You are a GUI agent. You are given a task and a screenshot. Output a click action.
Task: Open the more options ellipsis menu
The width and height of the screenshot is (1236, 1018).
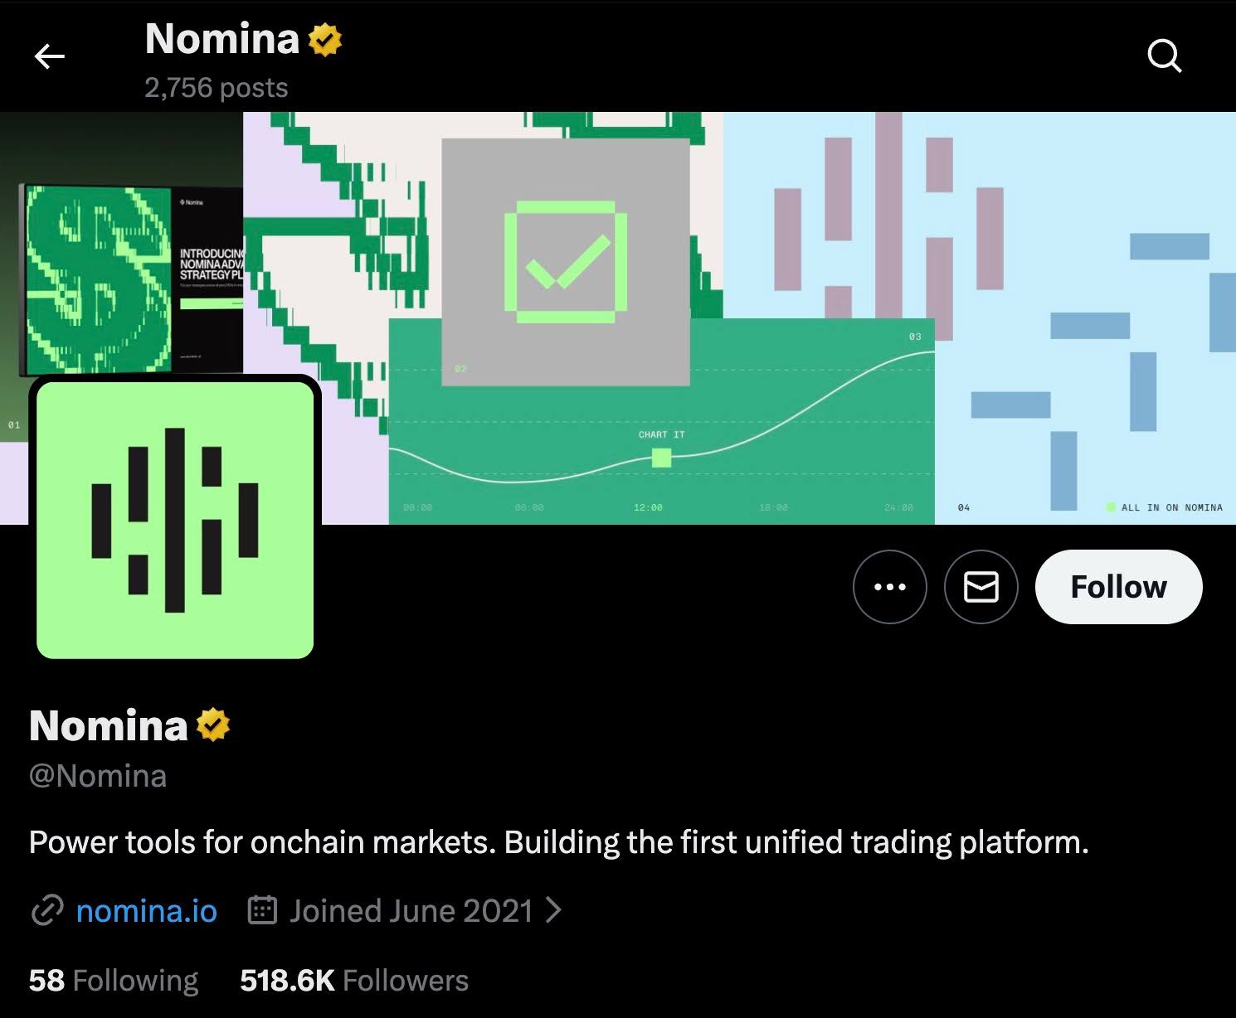point(890,586)
